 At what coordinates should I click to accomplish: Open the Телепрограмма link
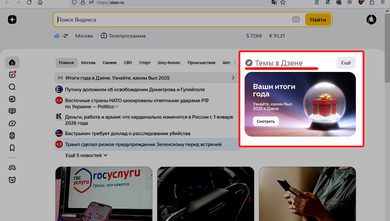[123, 36]
